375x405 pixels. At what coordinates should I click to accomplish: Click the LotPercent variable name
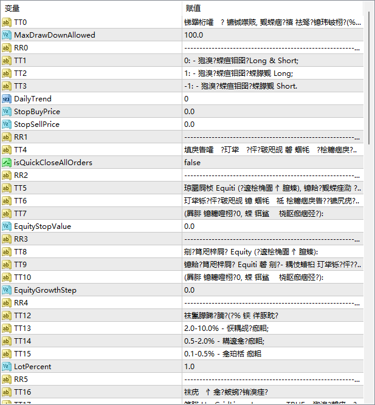(x=33, y=367)
